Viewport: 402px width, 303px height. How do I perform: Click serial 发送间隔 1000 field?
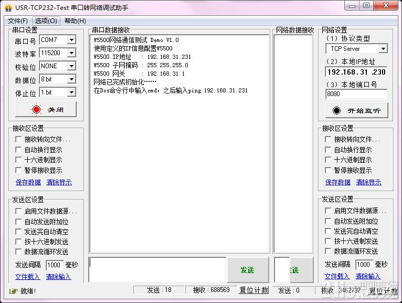point(55,265)
